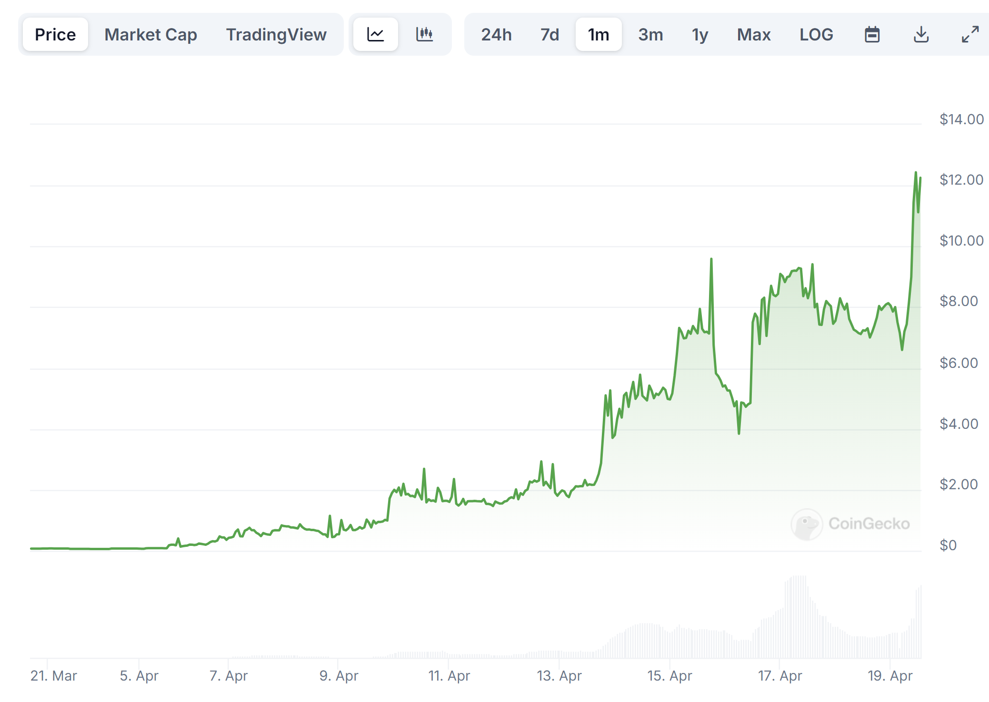Select the 1m time period
Screen dimensions: 989x702
pyautogui.click(x=598, y=34)
